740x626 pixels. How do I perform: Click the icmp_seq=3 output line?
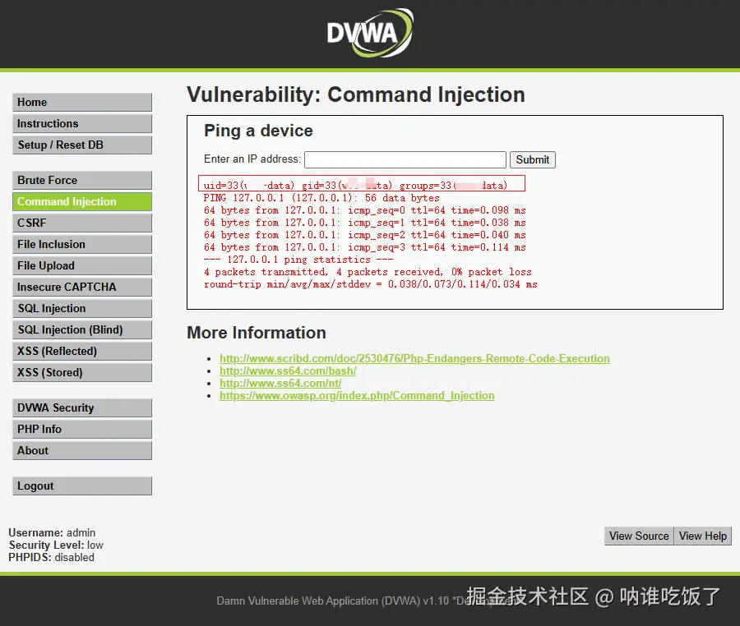364,247
